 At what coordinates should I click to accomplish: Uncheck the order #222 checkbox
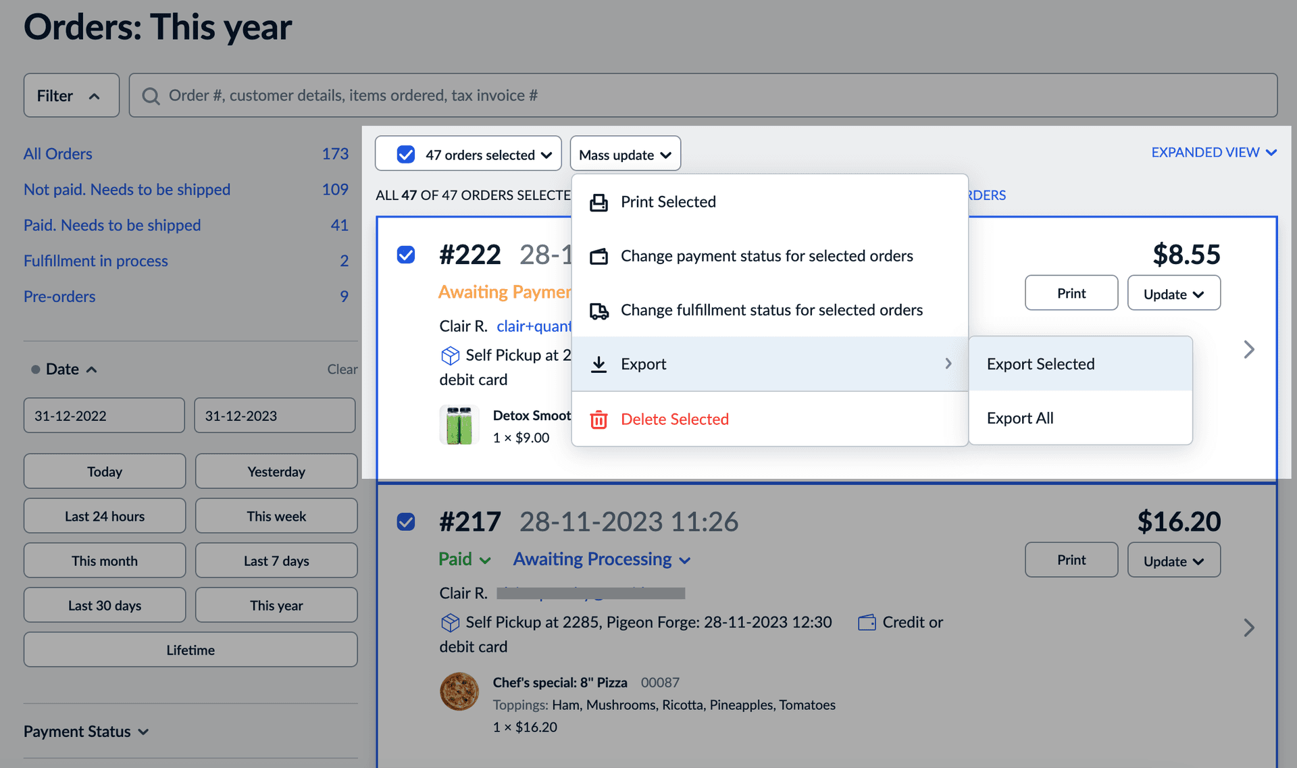tap(406, 255)
